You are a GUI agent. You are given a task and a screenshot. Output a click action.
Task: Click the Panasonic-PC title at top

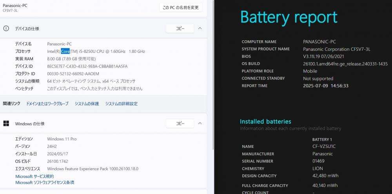click(x=15, y=5)
